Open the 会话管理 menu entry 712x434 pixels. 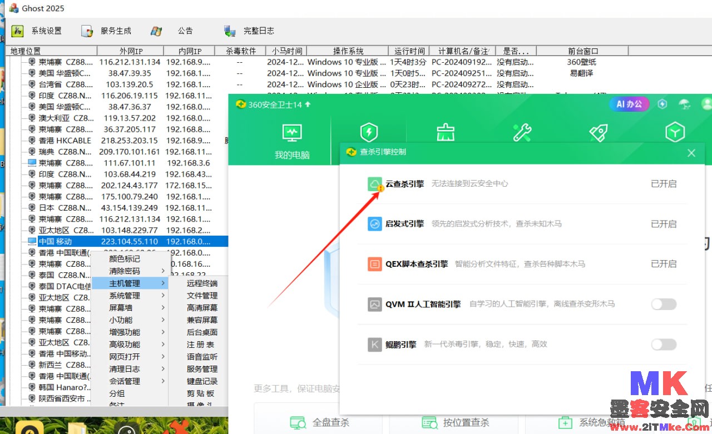130,381
